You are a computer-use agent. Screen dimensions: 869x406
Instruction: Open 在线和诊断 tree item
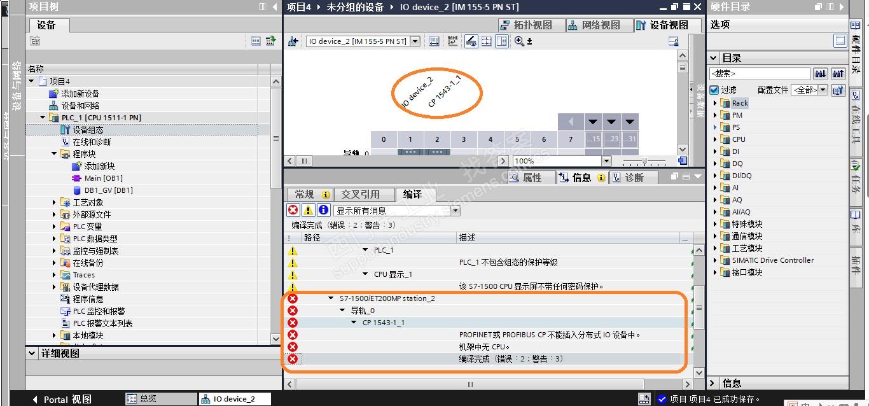[92, 142]
